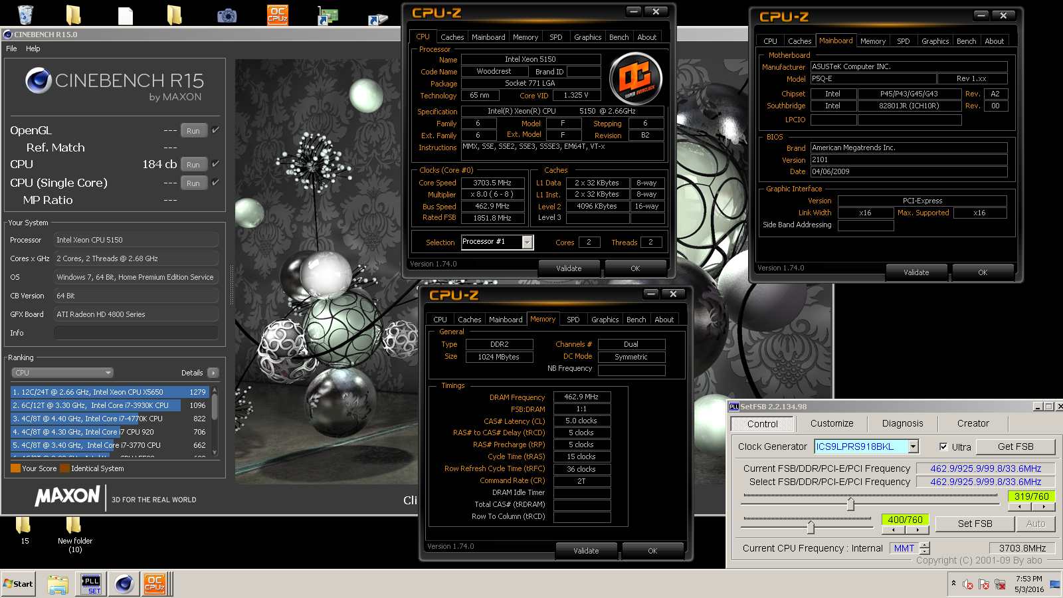This screenshot has width=1063, height=598.
Task: Show hidden tray icons arrow
Action: coord(954,583)
